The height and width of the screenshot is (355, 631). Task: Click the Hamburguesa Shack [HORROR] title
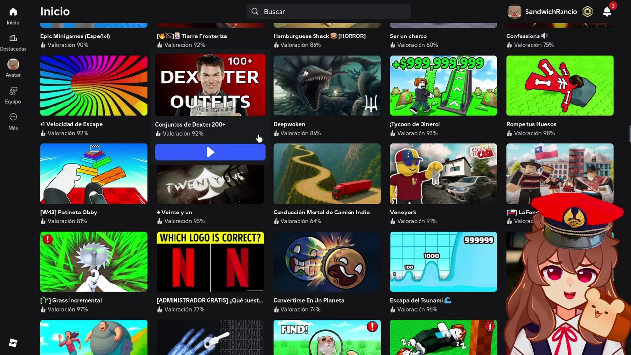click(x=319, y=36)
